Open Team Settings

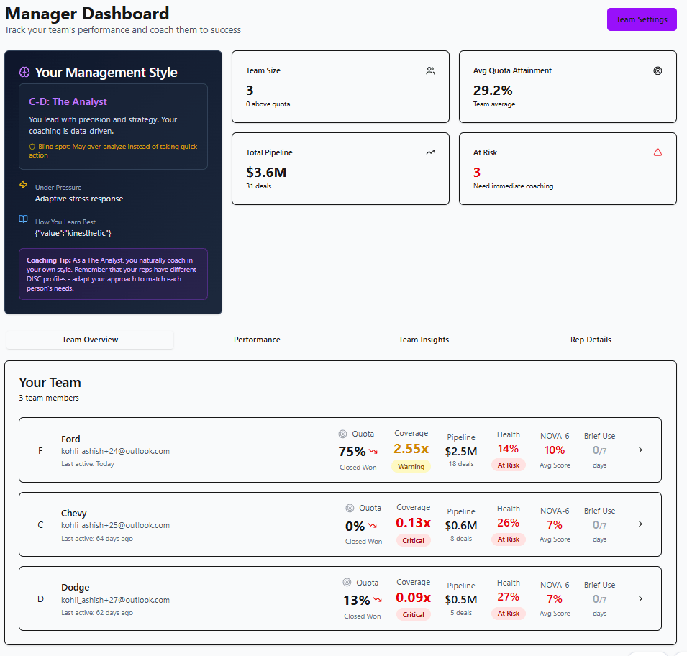642,19
